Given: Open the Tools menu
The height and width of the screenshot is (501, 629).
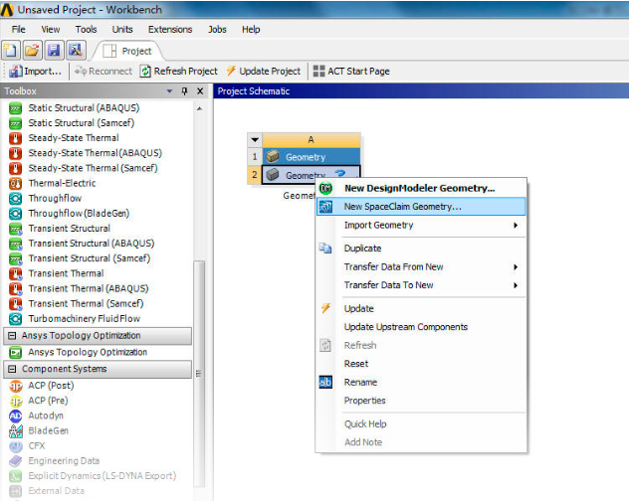Looking at the screenshot, I should click(86, 29).
